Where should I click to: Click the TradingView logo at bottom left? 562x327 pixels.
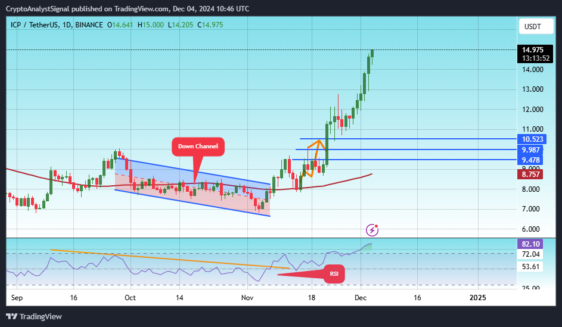coord(34,317)
